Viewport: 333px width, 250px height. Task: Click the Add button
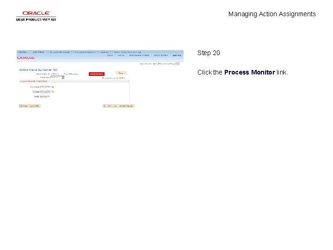(x=108, y=106)
